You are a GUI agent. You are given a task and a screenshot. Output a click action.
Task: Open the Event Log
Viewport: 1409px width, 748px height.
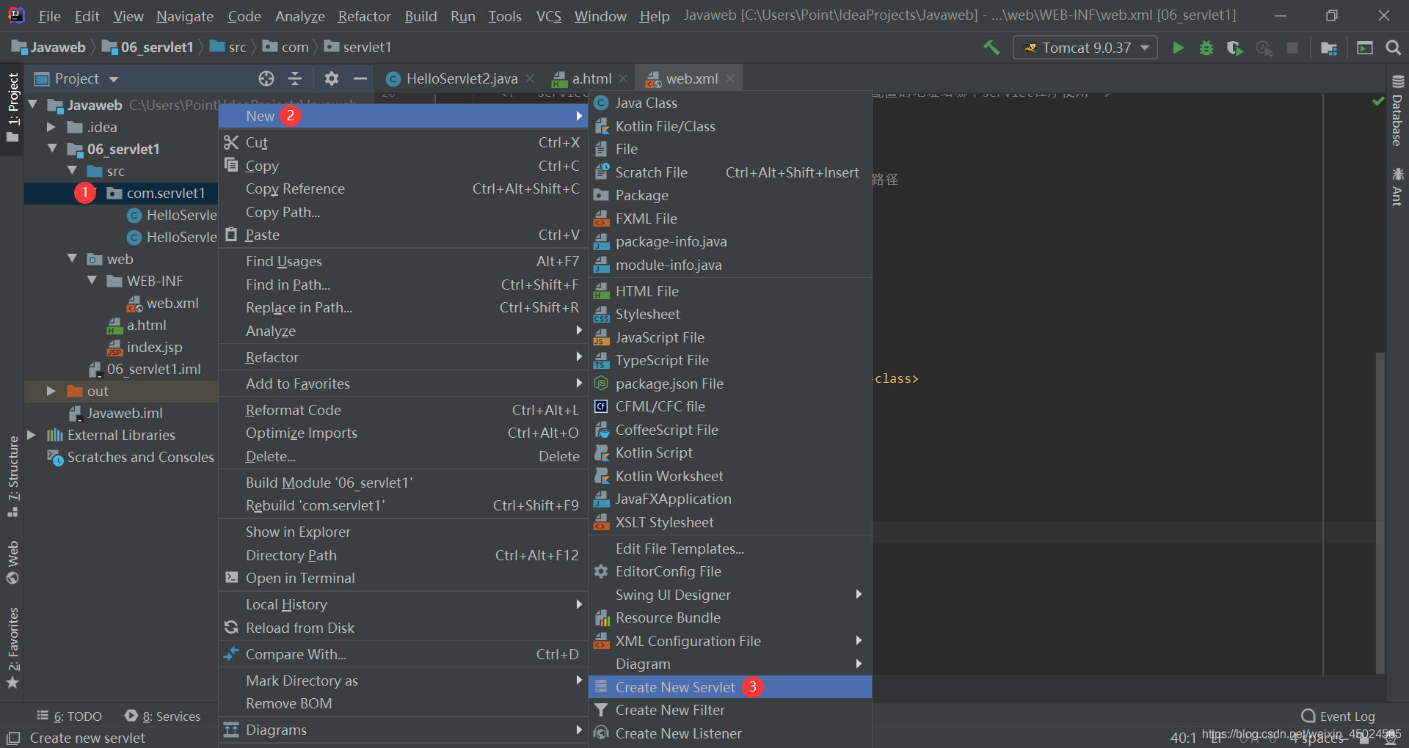[1339, 716]
